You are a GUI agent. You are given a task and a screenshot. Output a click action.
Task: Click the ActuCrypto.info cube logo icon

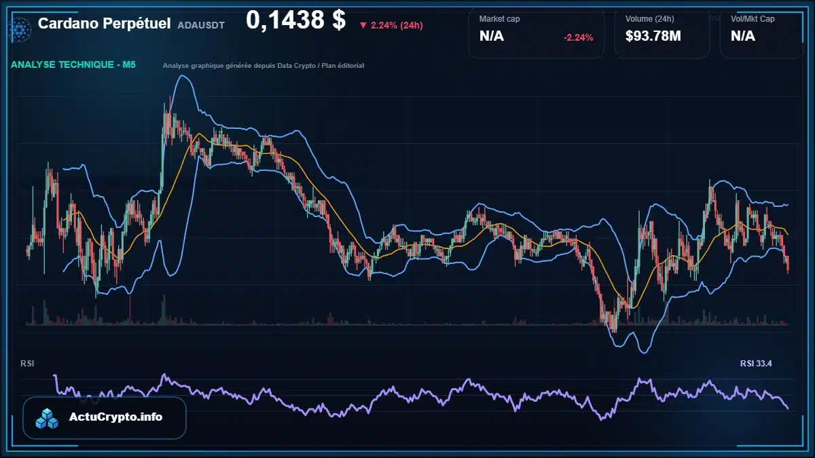[48, 418]
